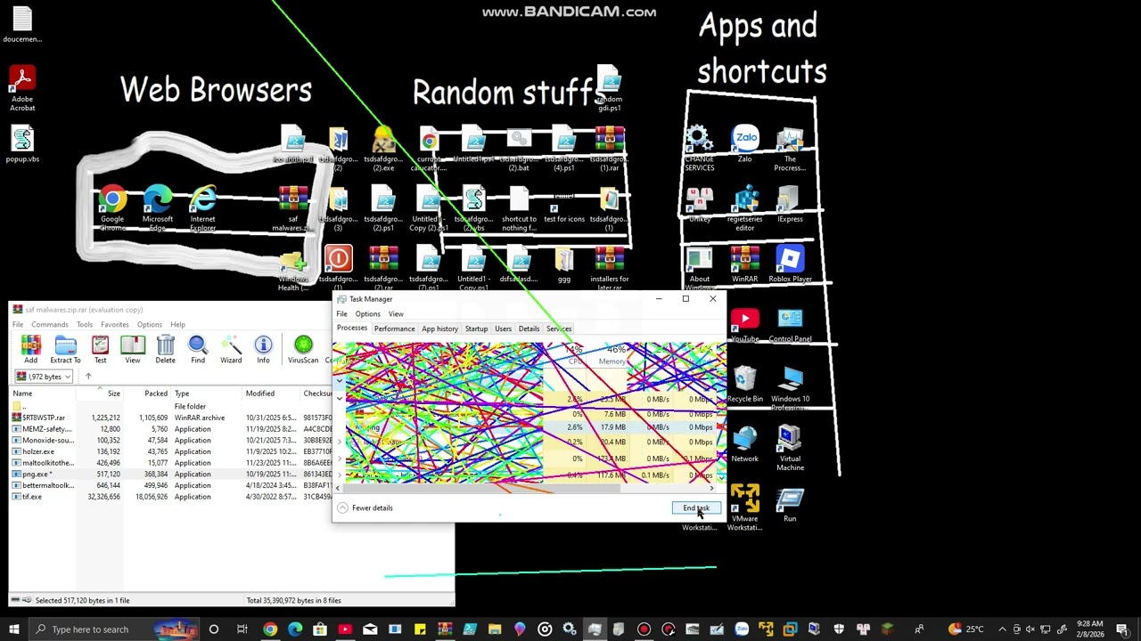Viewport: 1141px width, 641px height.
Task: Select the Google Chrome desktop shortcut
Action: point(112,208)
